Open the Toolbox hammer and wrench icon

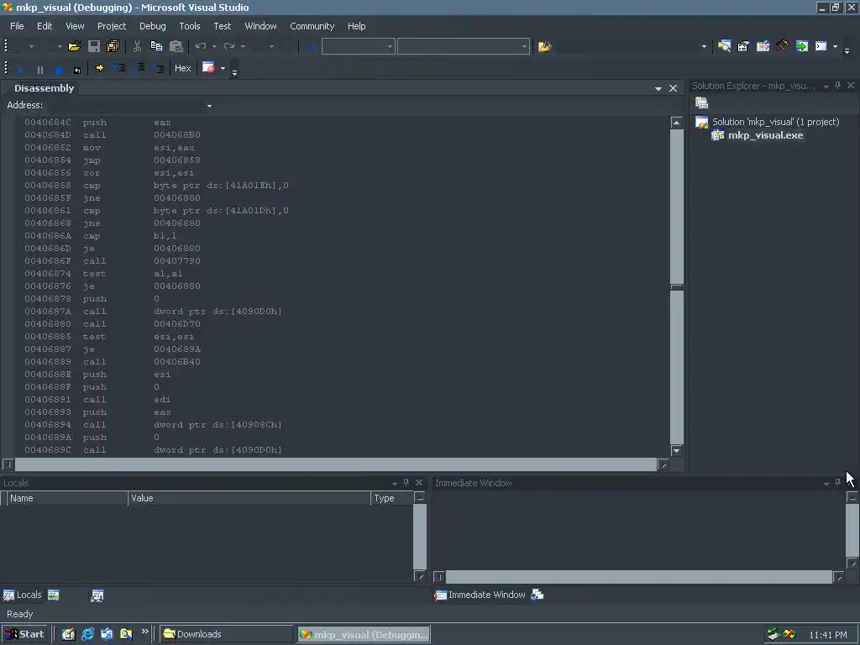coord(782,47)
